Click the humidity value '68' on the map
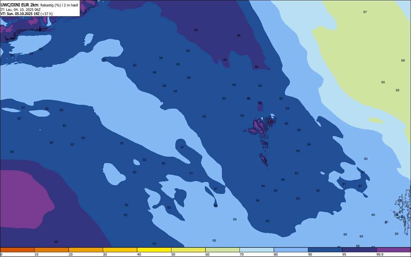The width and height of the screenshot is (411, 257). pyautogui.click(x=403, y=61)
